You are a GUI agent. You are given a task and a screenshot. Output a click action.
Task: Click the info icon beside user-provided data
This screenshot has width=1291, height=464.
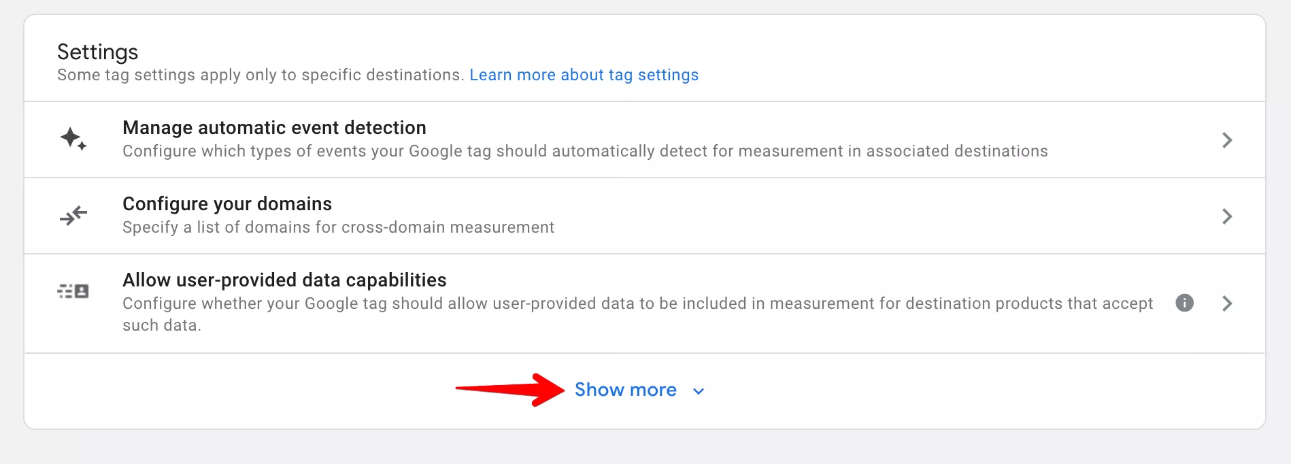(1184, 303)
